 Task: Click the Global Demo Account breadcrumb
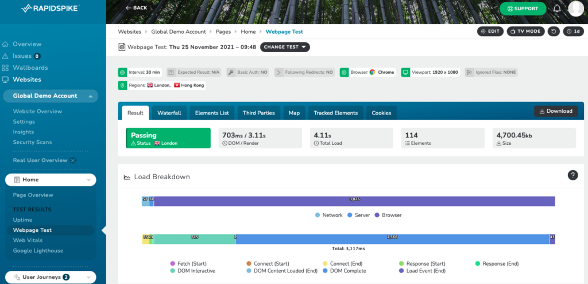click(179, 31)
